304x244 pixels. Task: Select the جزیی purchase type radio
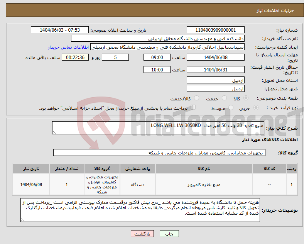256,107
